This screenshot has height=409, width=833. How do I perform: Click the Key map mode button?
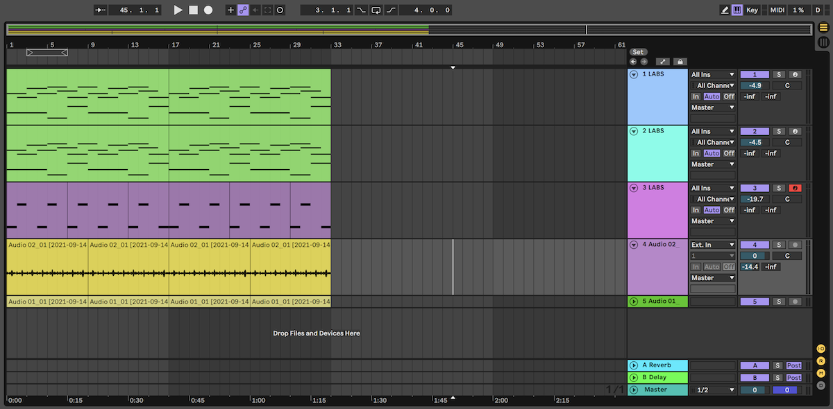(752, 10)
